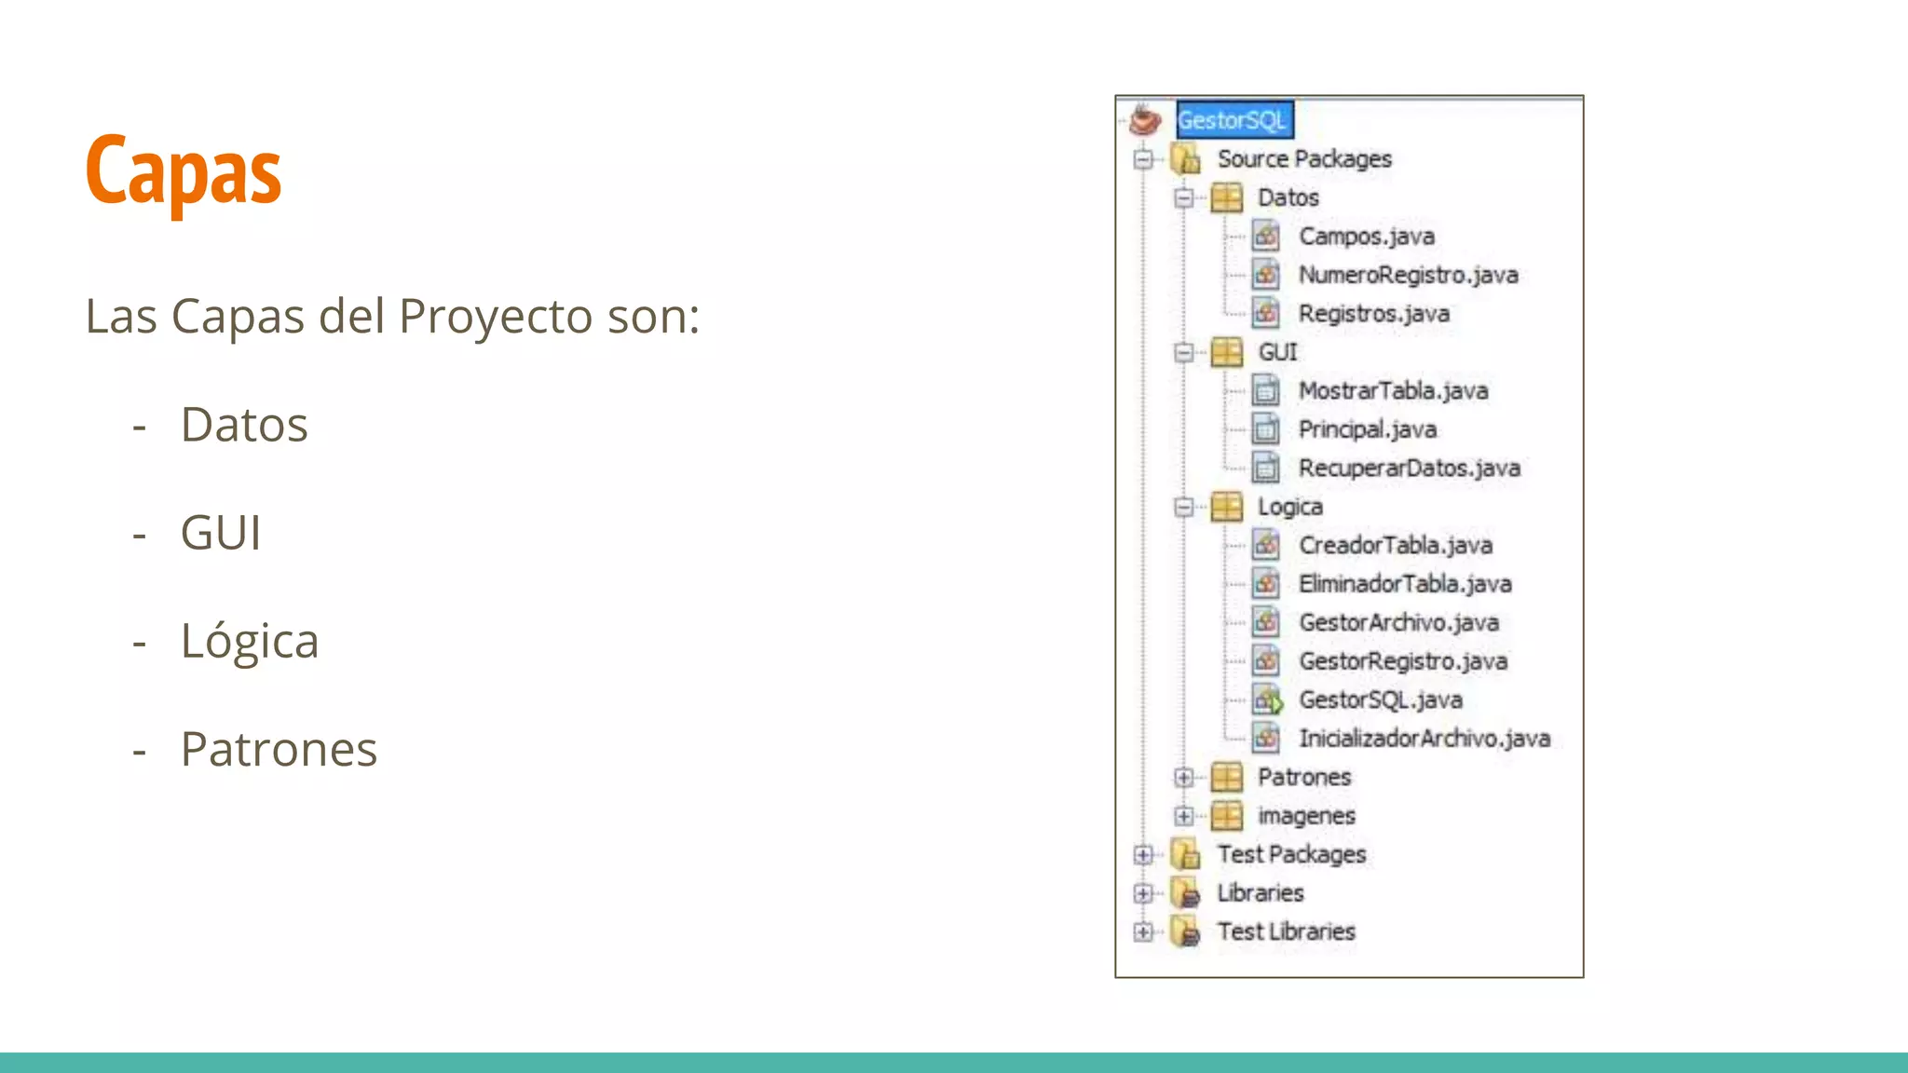Click the Logica package icon

[1226, 508]
